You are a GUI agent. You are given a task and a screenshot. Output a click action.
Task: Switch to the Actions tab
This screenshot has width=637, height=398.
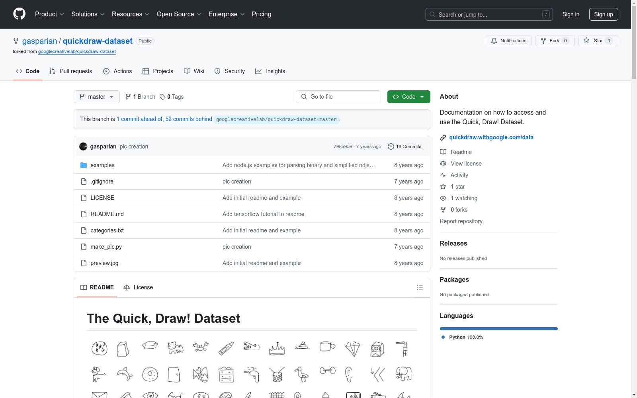tap(117, 71)
